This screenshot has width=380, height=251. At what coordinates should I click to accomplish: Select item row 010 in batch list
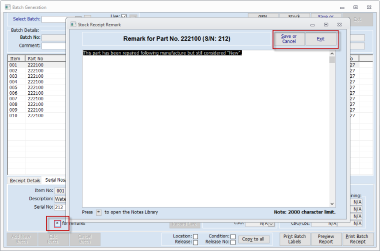point(36,116)
